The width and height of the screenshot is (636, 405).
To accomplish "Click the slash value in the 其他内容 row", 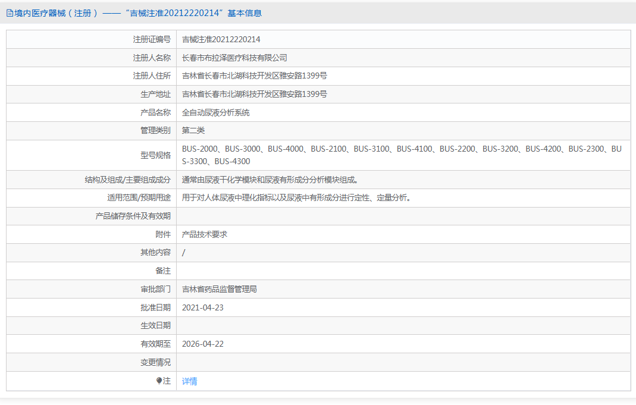I will pos(184,253).
